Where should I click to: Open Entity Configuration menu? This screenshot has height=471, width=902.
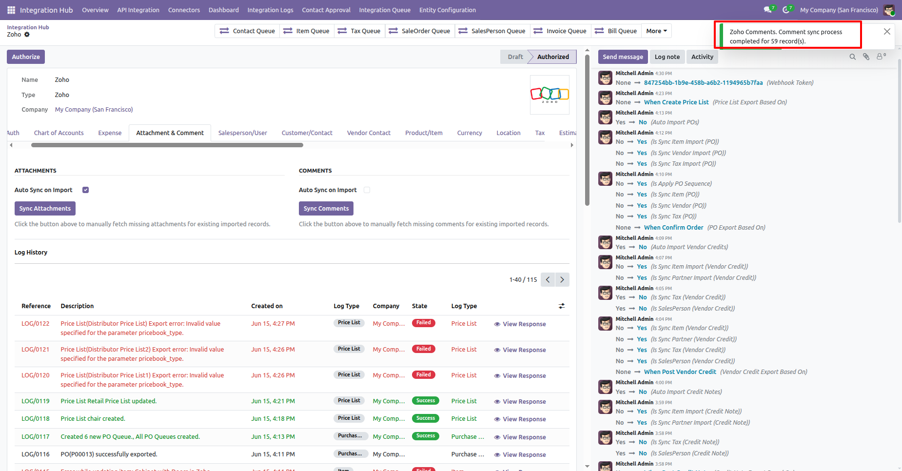(x=448, y=10)
